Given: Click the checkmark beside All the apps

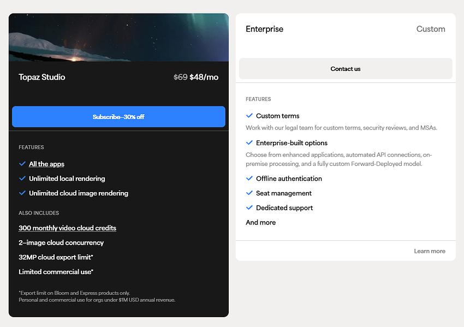Looking at the screenshot, I should (22, 164).
